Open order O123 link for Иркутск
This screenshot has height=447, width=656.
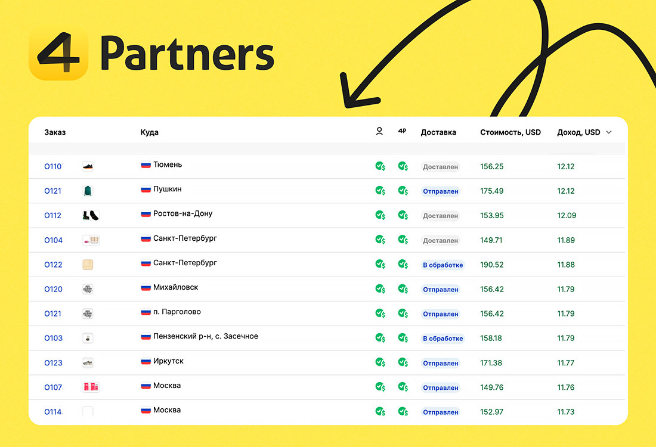click(53, 363)
